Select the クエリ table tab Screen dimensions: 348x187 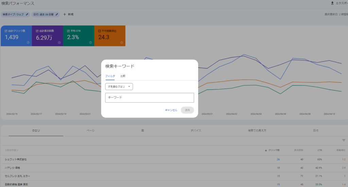(x=36, y=130)
